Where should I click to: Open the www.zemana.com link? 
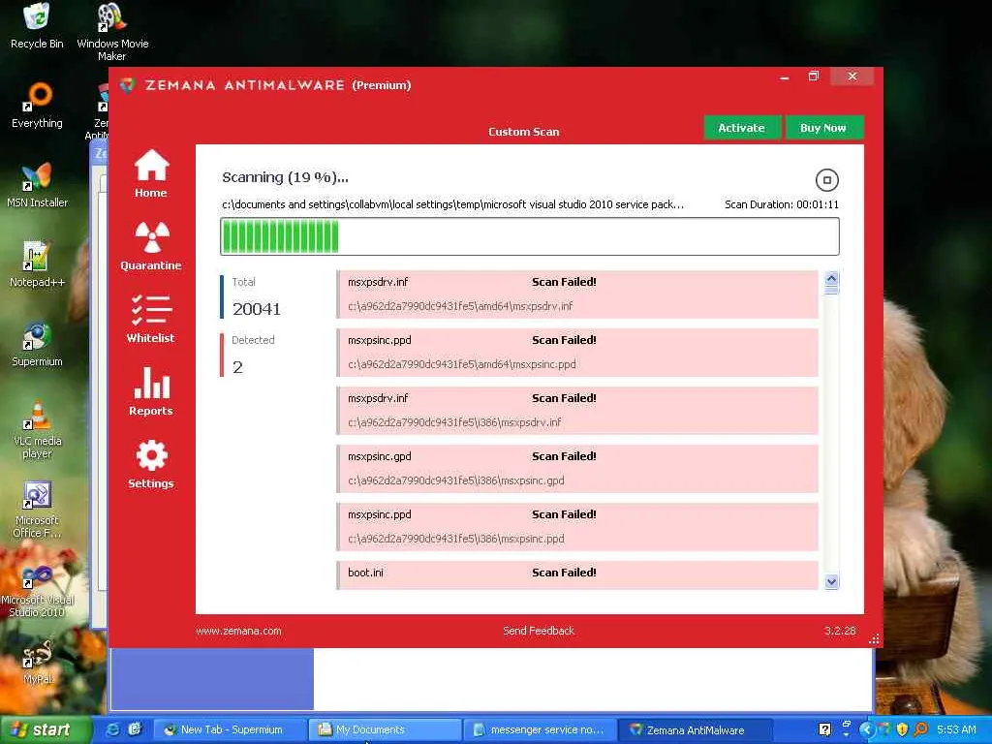[238, 631]
